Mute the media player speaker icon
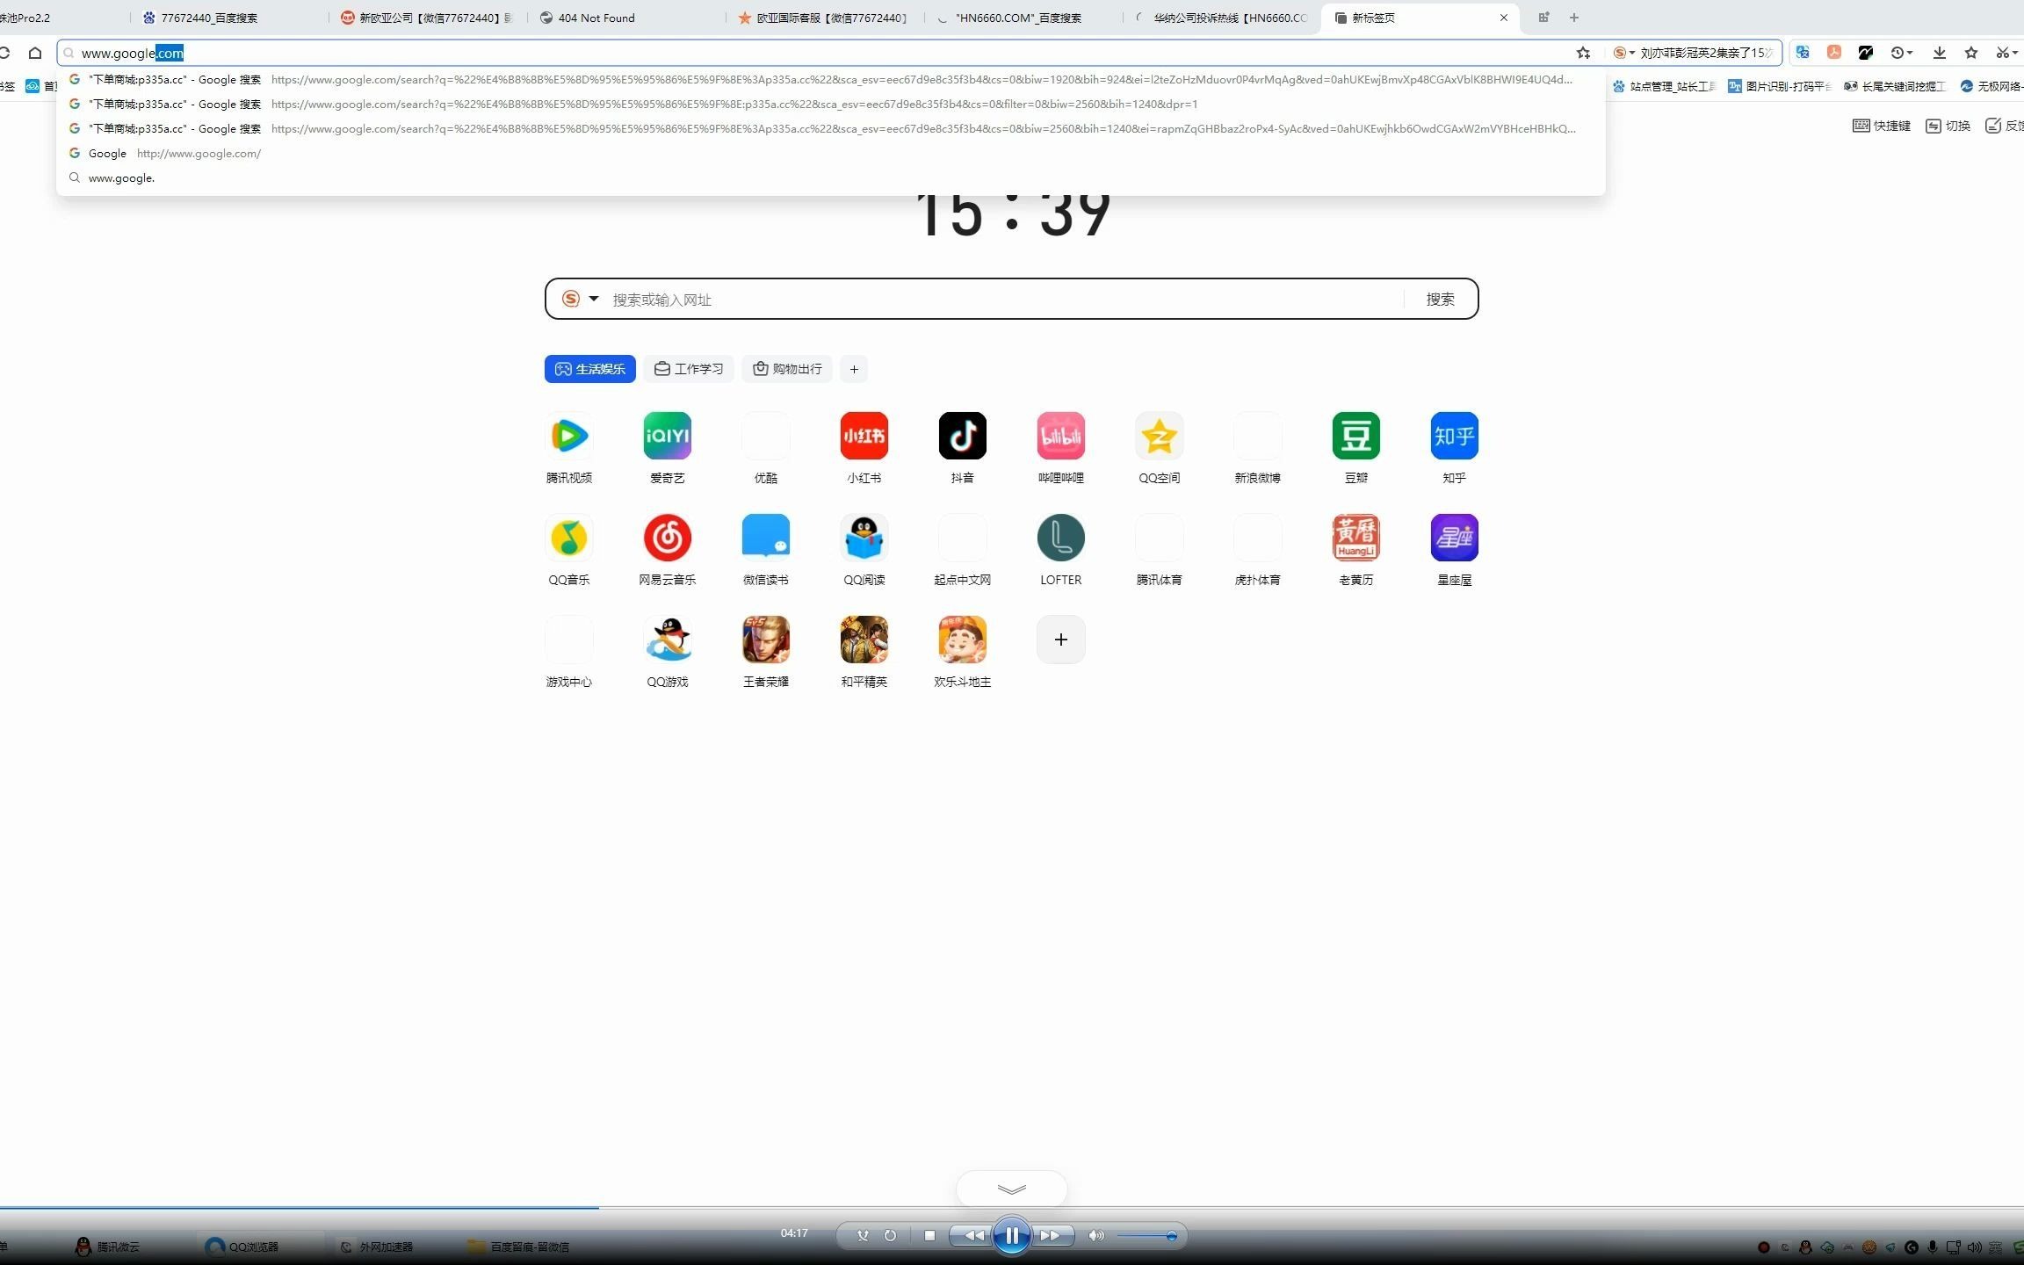The width and height of the screenshot is (2024, 1265). (x=1095, y=1235)
